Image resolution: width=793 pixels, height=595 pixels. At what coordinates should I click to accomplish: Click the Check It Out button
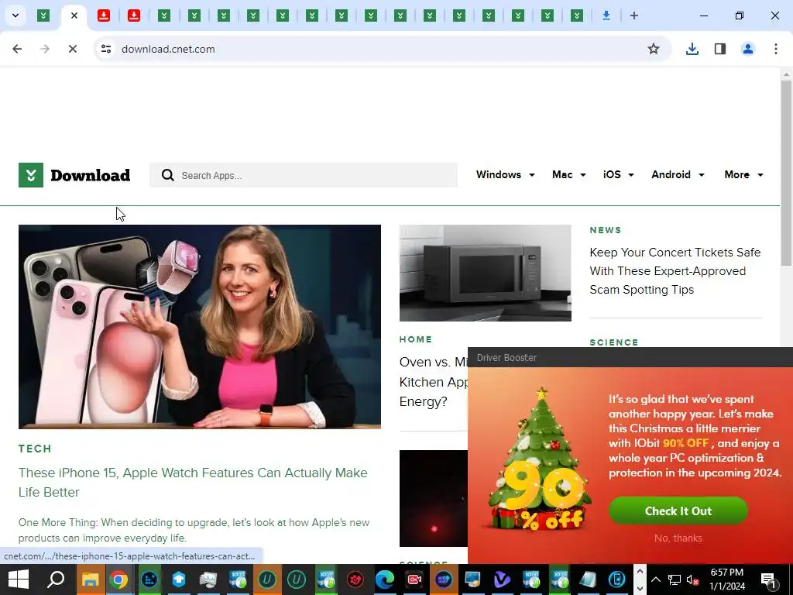pyautogui.click(x=678, y=511)
